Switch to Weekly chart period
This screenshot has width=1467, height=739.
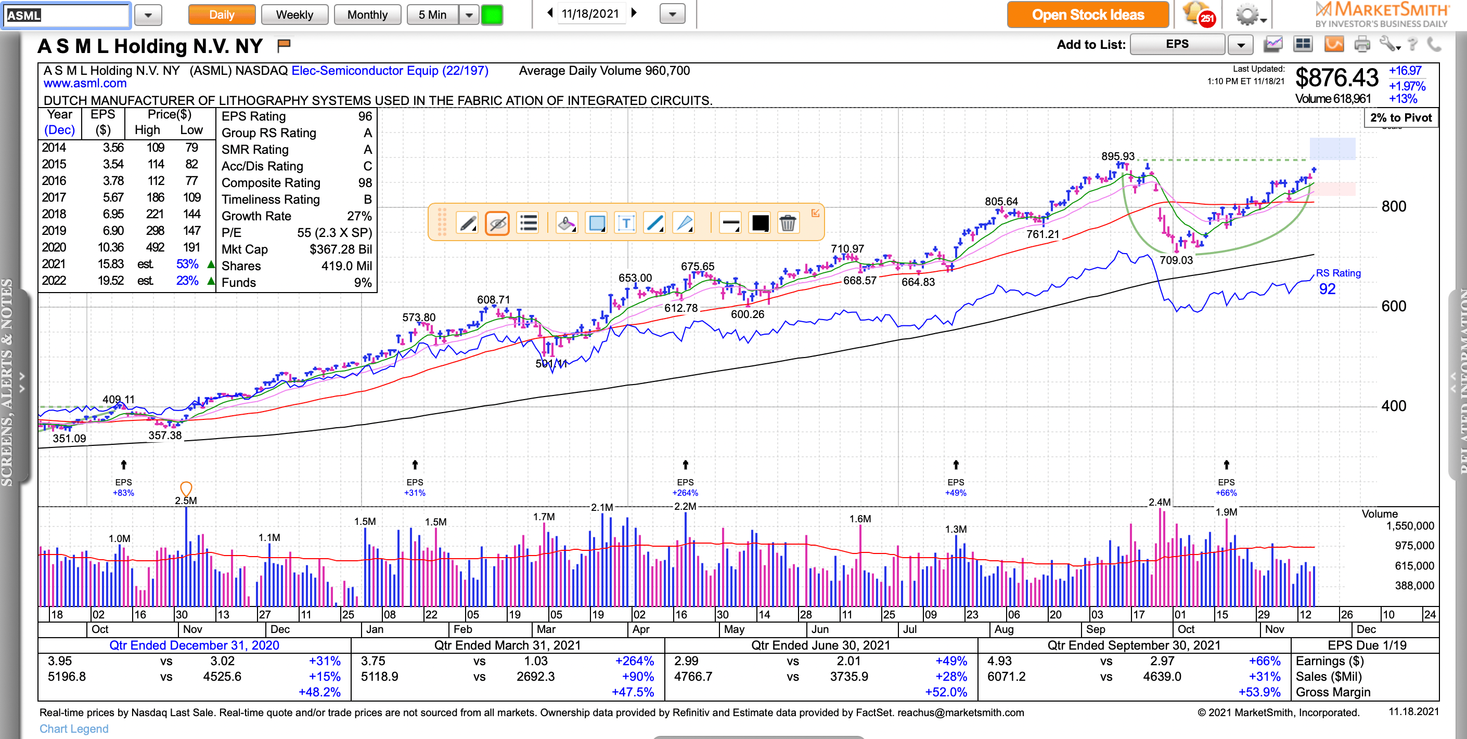point(294,15)
